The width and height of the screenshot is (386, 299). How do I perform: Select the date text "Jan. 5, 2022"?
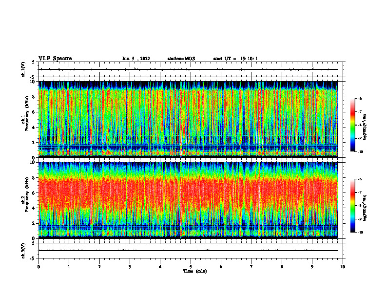click(136, 59)
